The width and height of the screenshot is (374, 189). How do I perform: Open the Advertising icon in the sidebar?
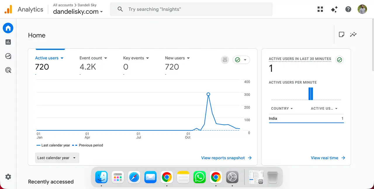tap(8, 70)
